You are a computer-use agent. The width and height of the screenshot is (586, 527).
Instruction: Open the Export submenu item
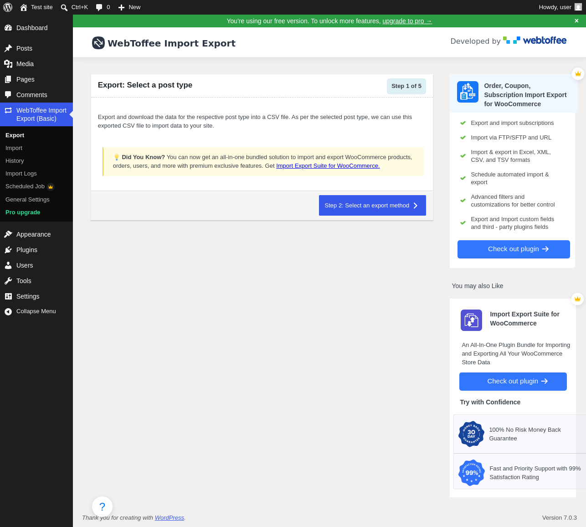point(36,135)
